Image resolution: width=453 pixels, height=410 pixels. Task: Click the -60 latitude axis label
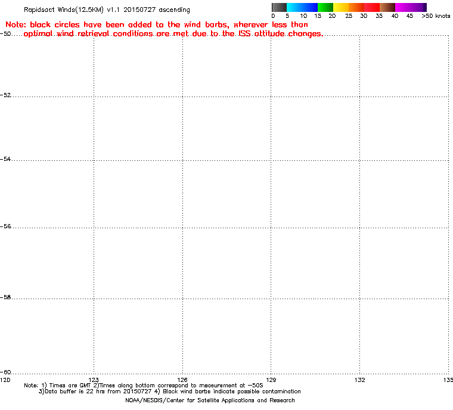pyautogui.click(x=5, y=372)
